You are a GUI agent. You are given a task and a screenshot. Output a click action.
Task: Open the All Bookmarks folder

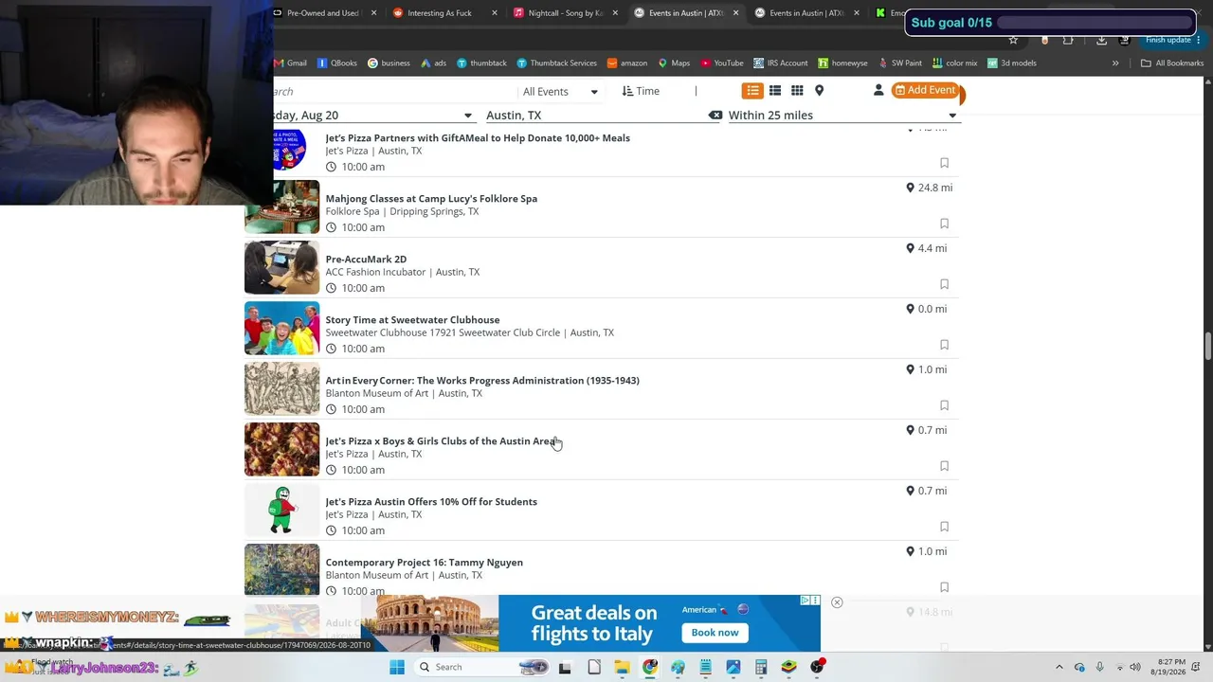(1172, 63)
